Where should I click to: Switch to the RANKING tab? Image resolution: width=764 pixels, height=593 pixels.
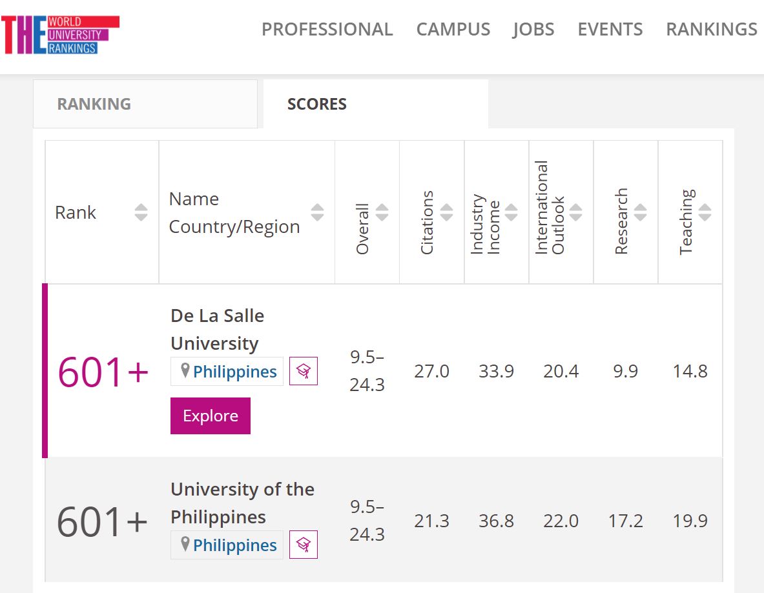(145, 104)
